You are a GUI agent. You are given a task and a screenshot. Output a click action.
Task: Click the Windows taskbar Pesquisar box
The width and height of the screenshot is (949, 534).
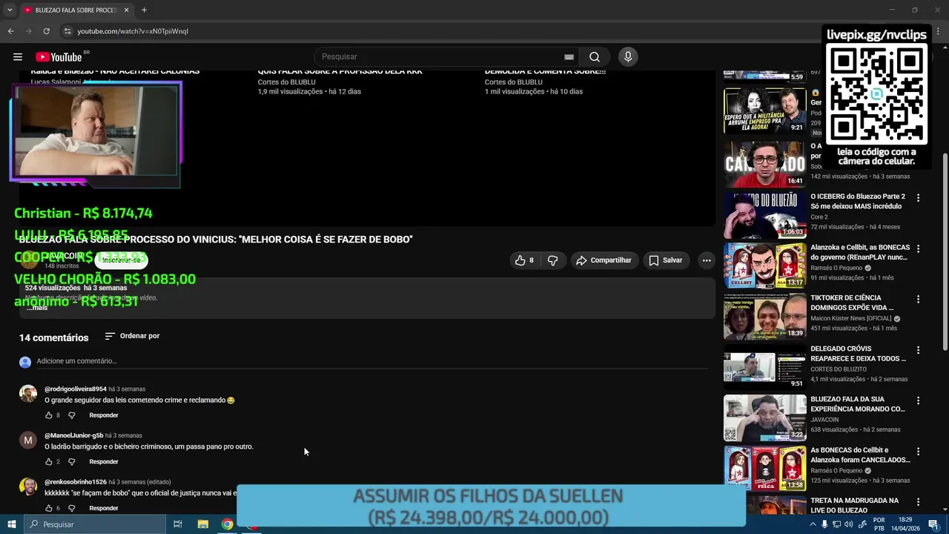click(95, 524)
